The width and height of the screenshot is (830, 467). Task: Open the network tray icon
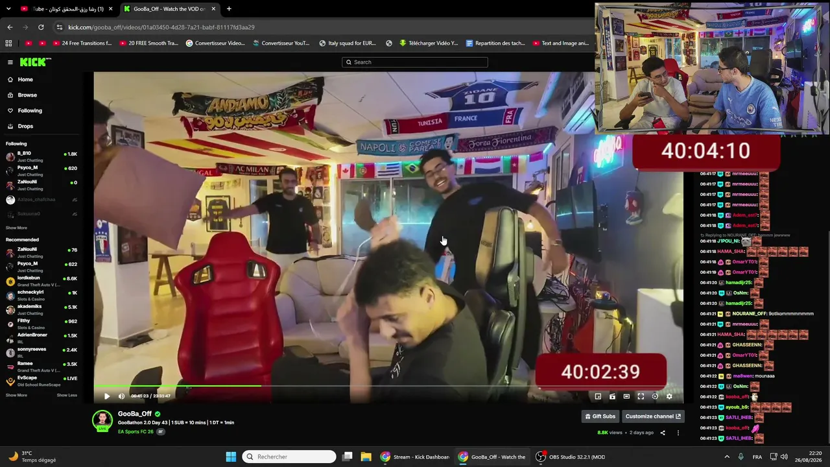(773, 457)
